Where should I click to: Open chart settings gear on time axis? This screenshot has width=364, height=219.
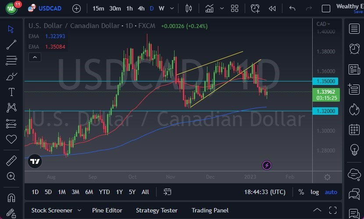tap(327, 177)
